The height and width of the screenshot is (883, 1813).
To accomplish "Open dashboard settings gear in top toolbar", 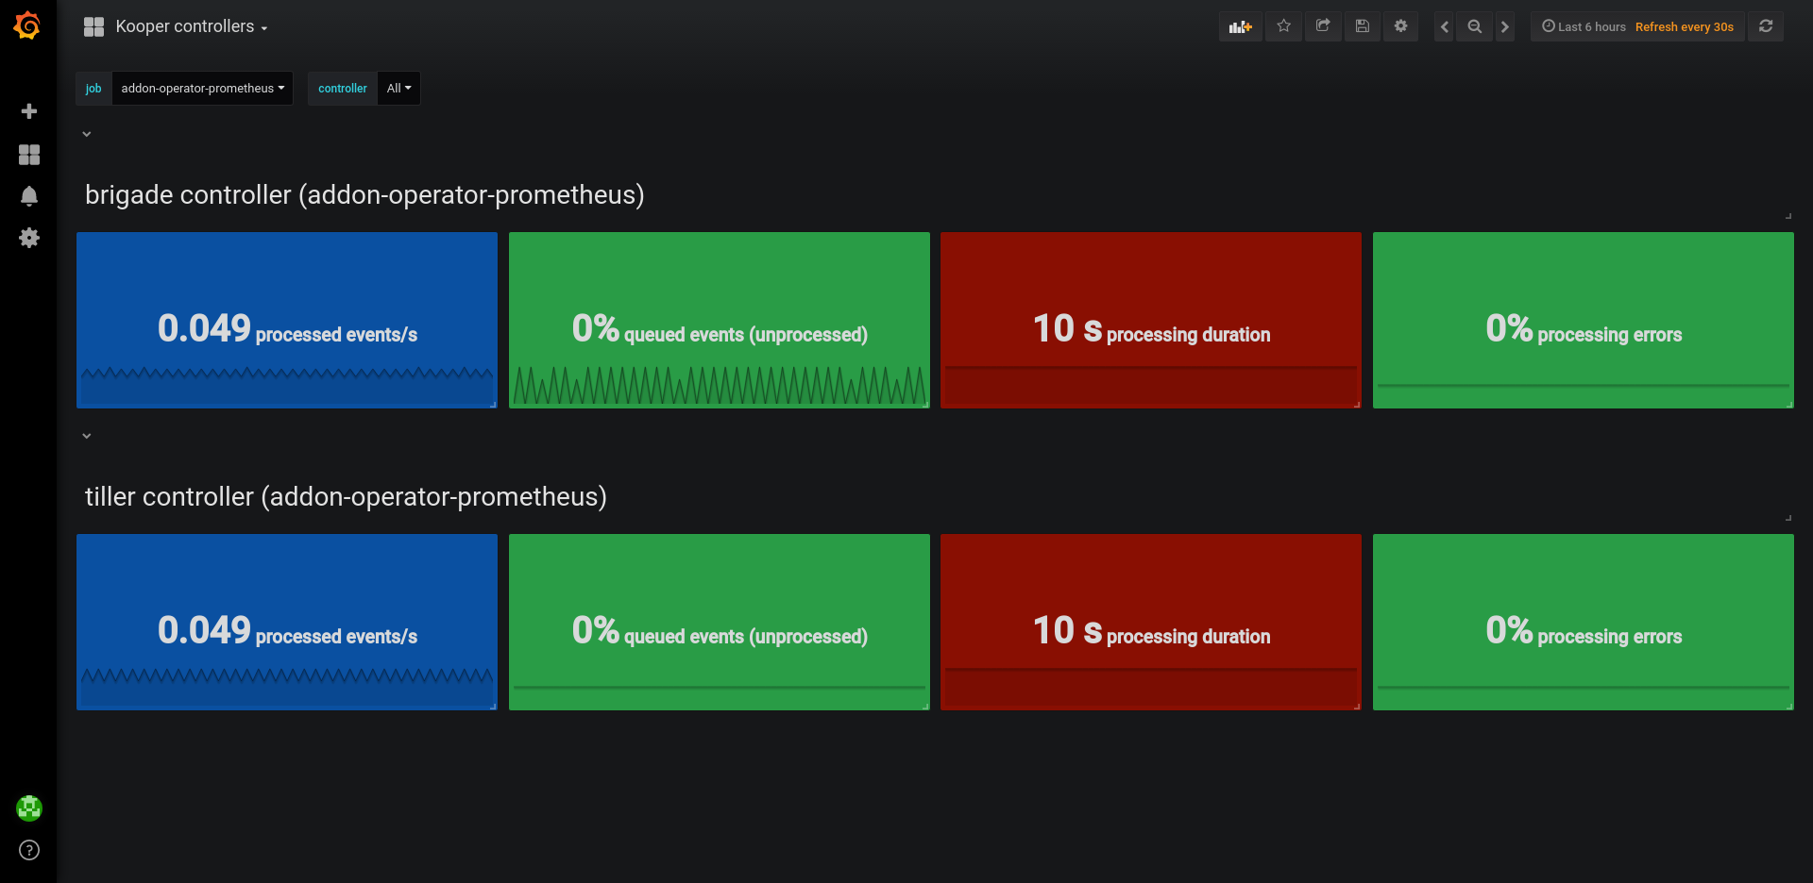I will [x=1401, y=26].
